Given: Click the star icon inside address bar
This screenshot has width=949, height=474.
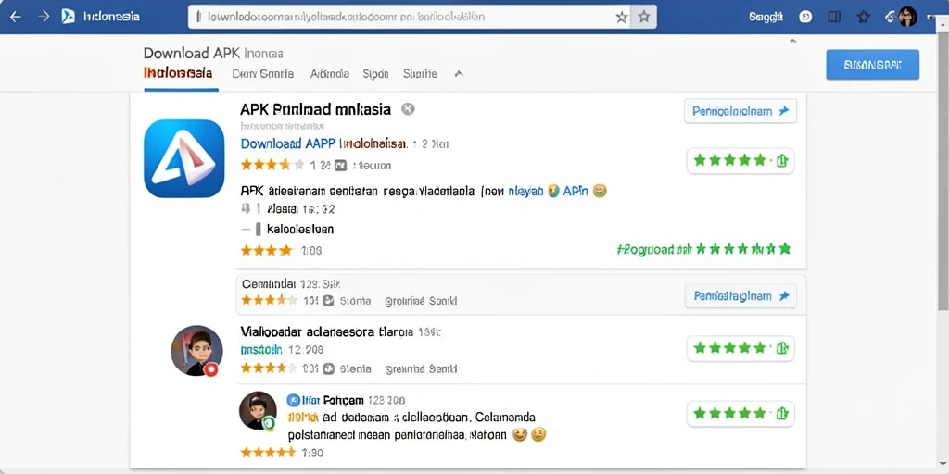Looking at the screenshot, I should coord(622,18).
